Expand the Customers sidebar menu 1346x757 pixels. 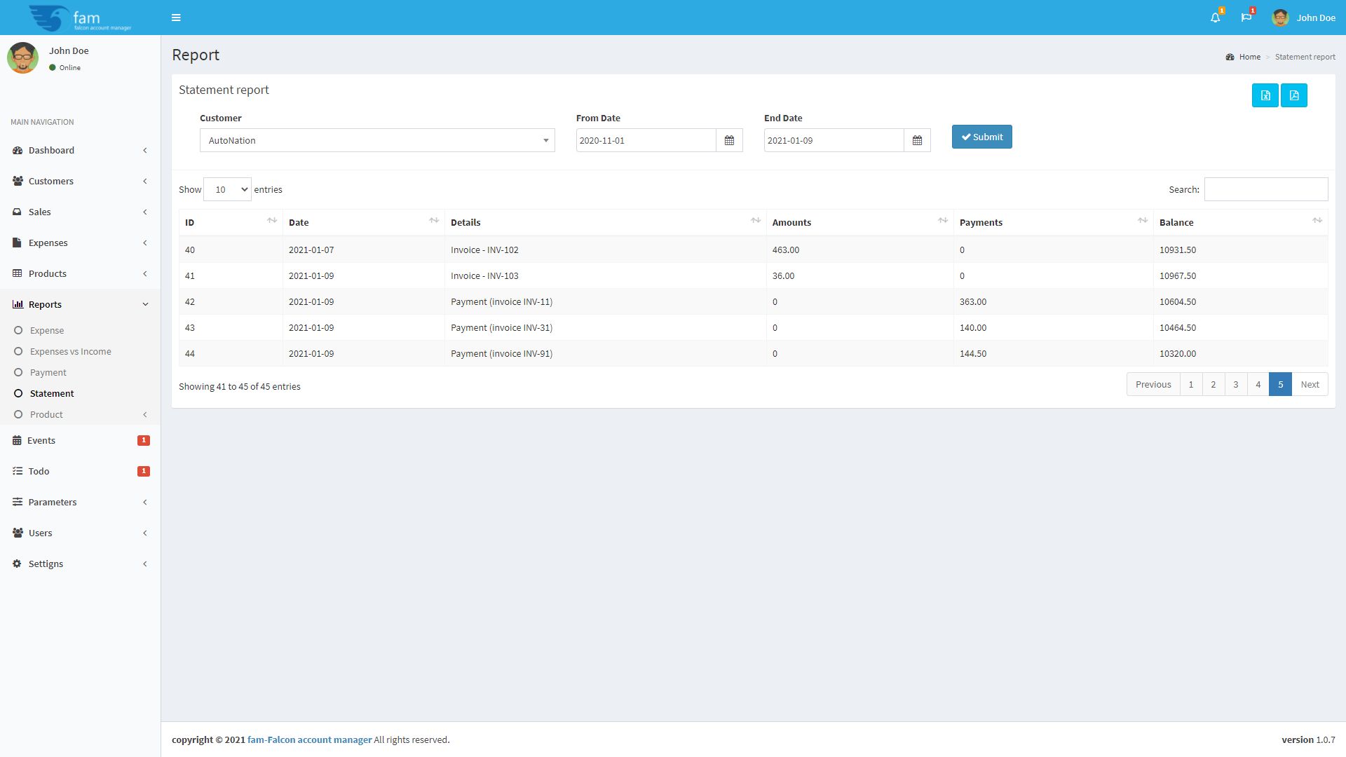click(51, 181)
